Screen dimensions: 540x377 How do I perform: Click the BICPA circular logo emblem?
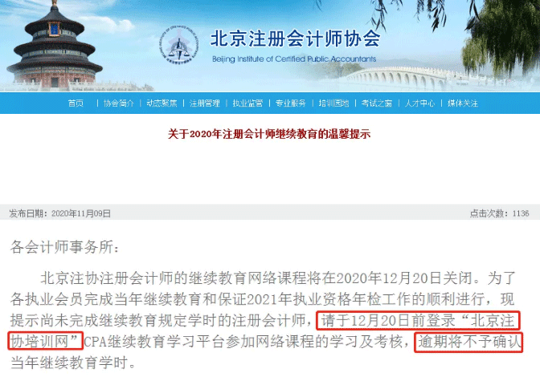[x=178, y=44]
